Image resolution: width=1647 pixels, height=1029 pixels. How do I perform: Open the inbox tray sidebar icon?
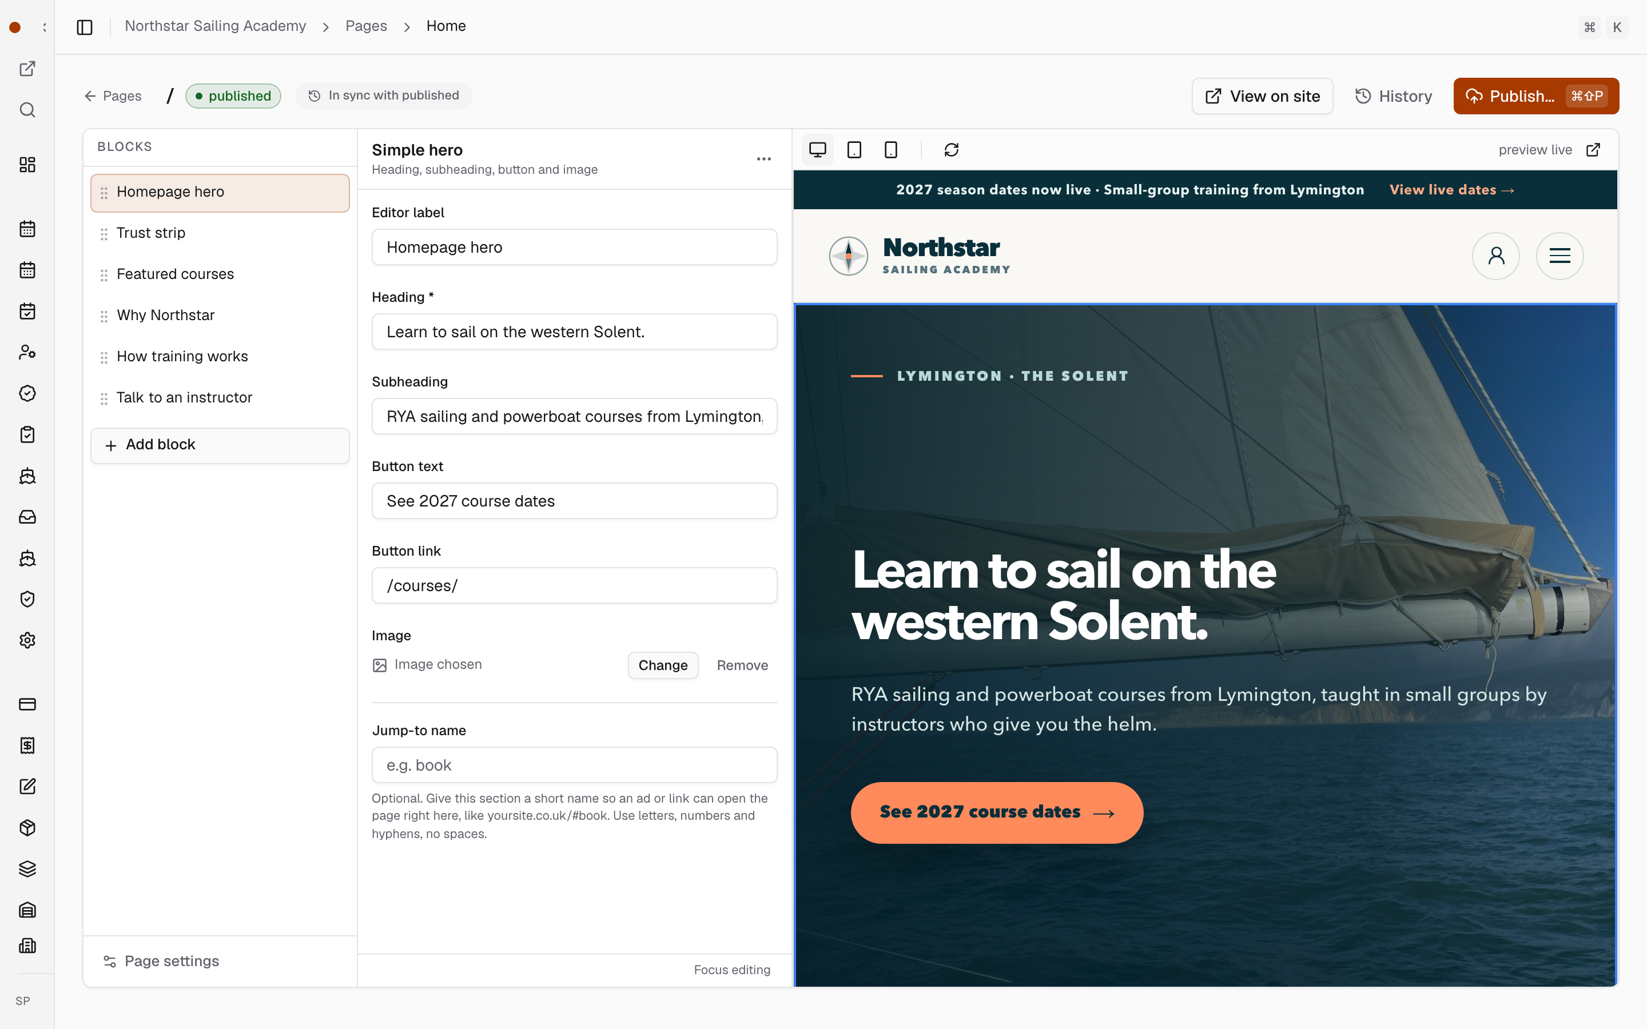[x=27, y=517]
